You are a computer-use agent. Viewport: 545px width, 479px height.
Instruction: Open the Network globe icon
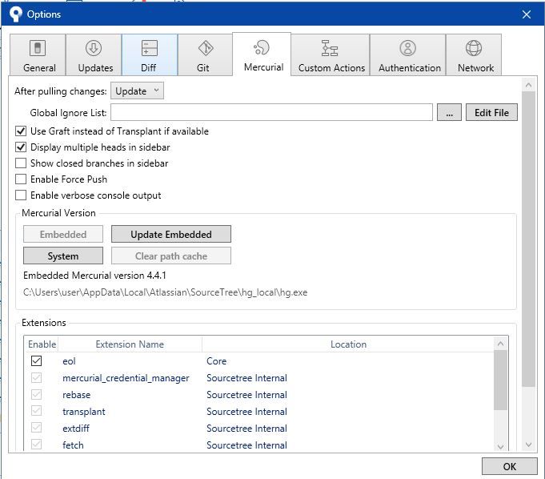[474, 48]
